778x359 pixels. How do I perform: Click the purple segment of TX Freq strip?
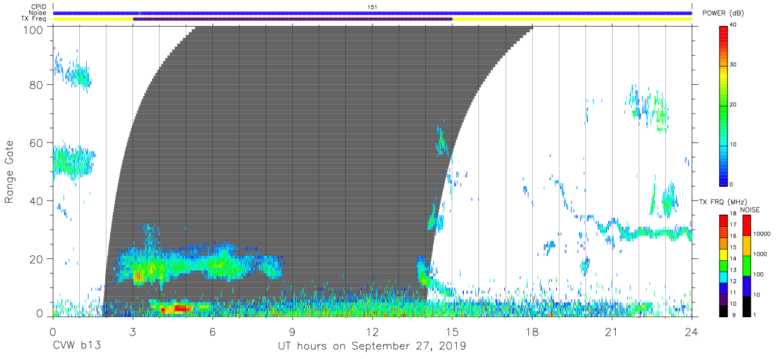293,19
